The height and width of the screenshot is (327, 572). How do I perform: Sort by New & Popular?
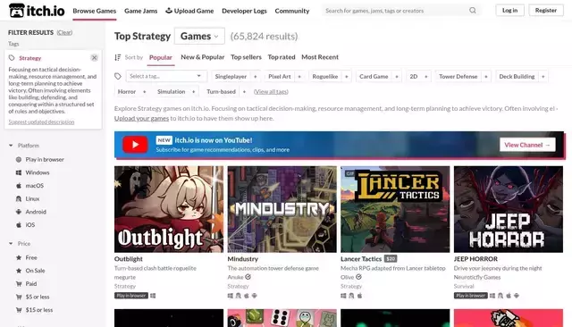point(203,57)
